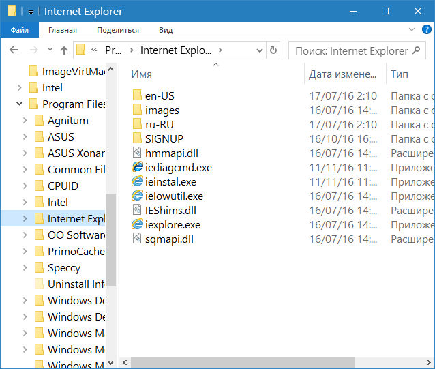The width and height of the screenshot is (435, 369).
Task: Open Quick Access Toolbar customize dropdown
Action: (x=31, y=12)
